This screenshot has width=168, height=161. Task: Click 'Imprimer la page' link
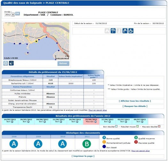[x=83, y=156]
